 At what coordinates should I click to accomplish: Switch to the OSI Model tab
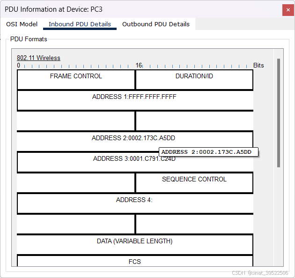pyautogui.click(x=22, y=24)
